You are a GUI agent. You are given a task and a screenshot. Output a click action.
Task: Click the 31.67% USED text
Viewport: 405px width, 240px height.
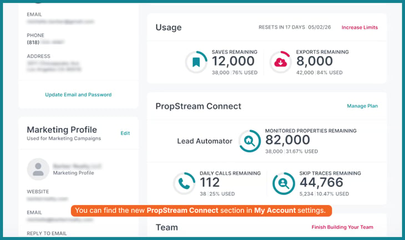point(302,151)
